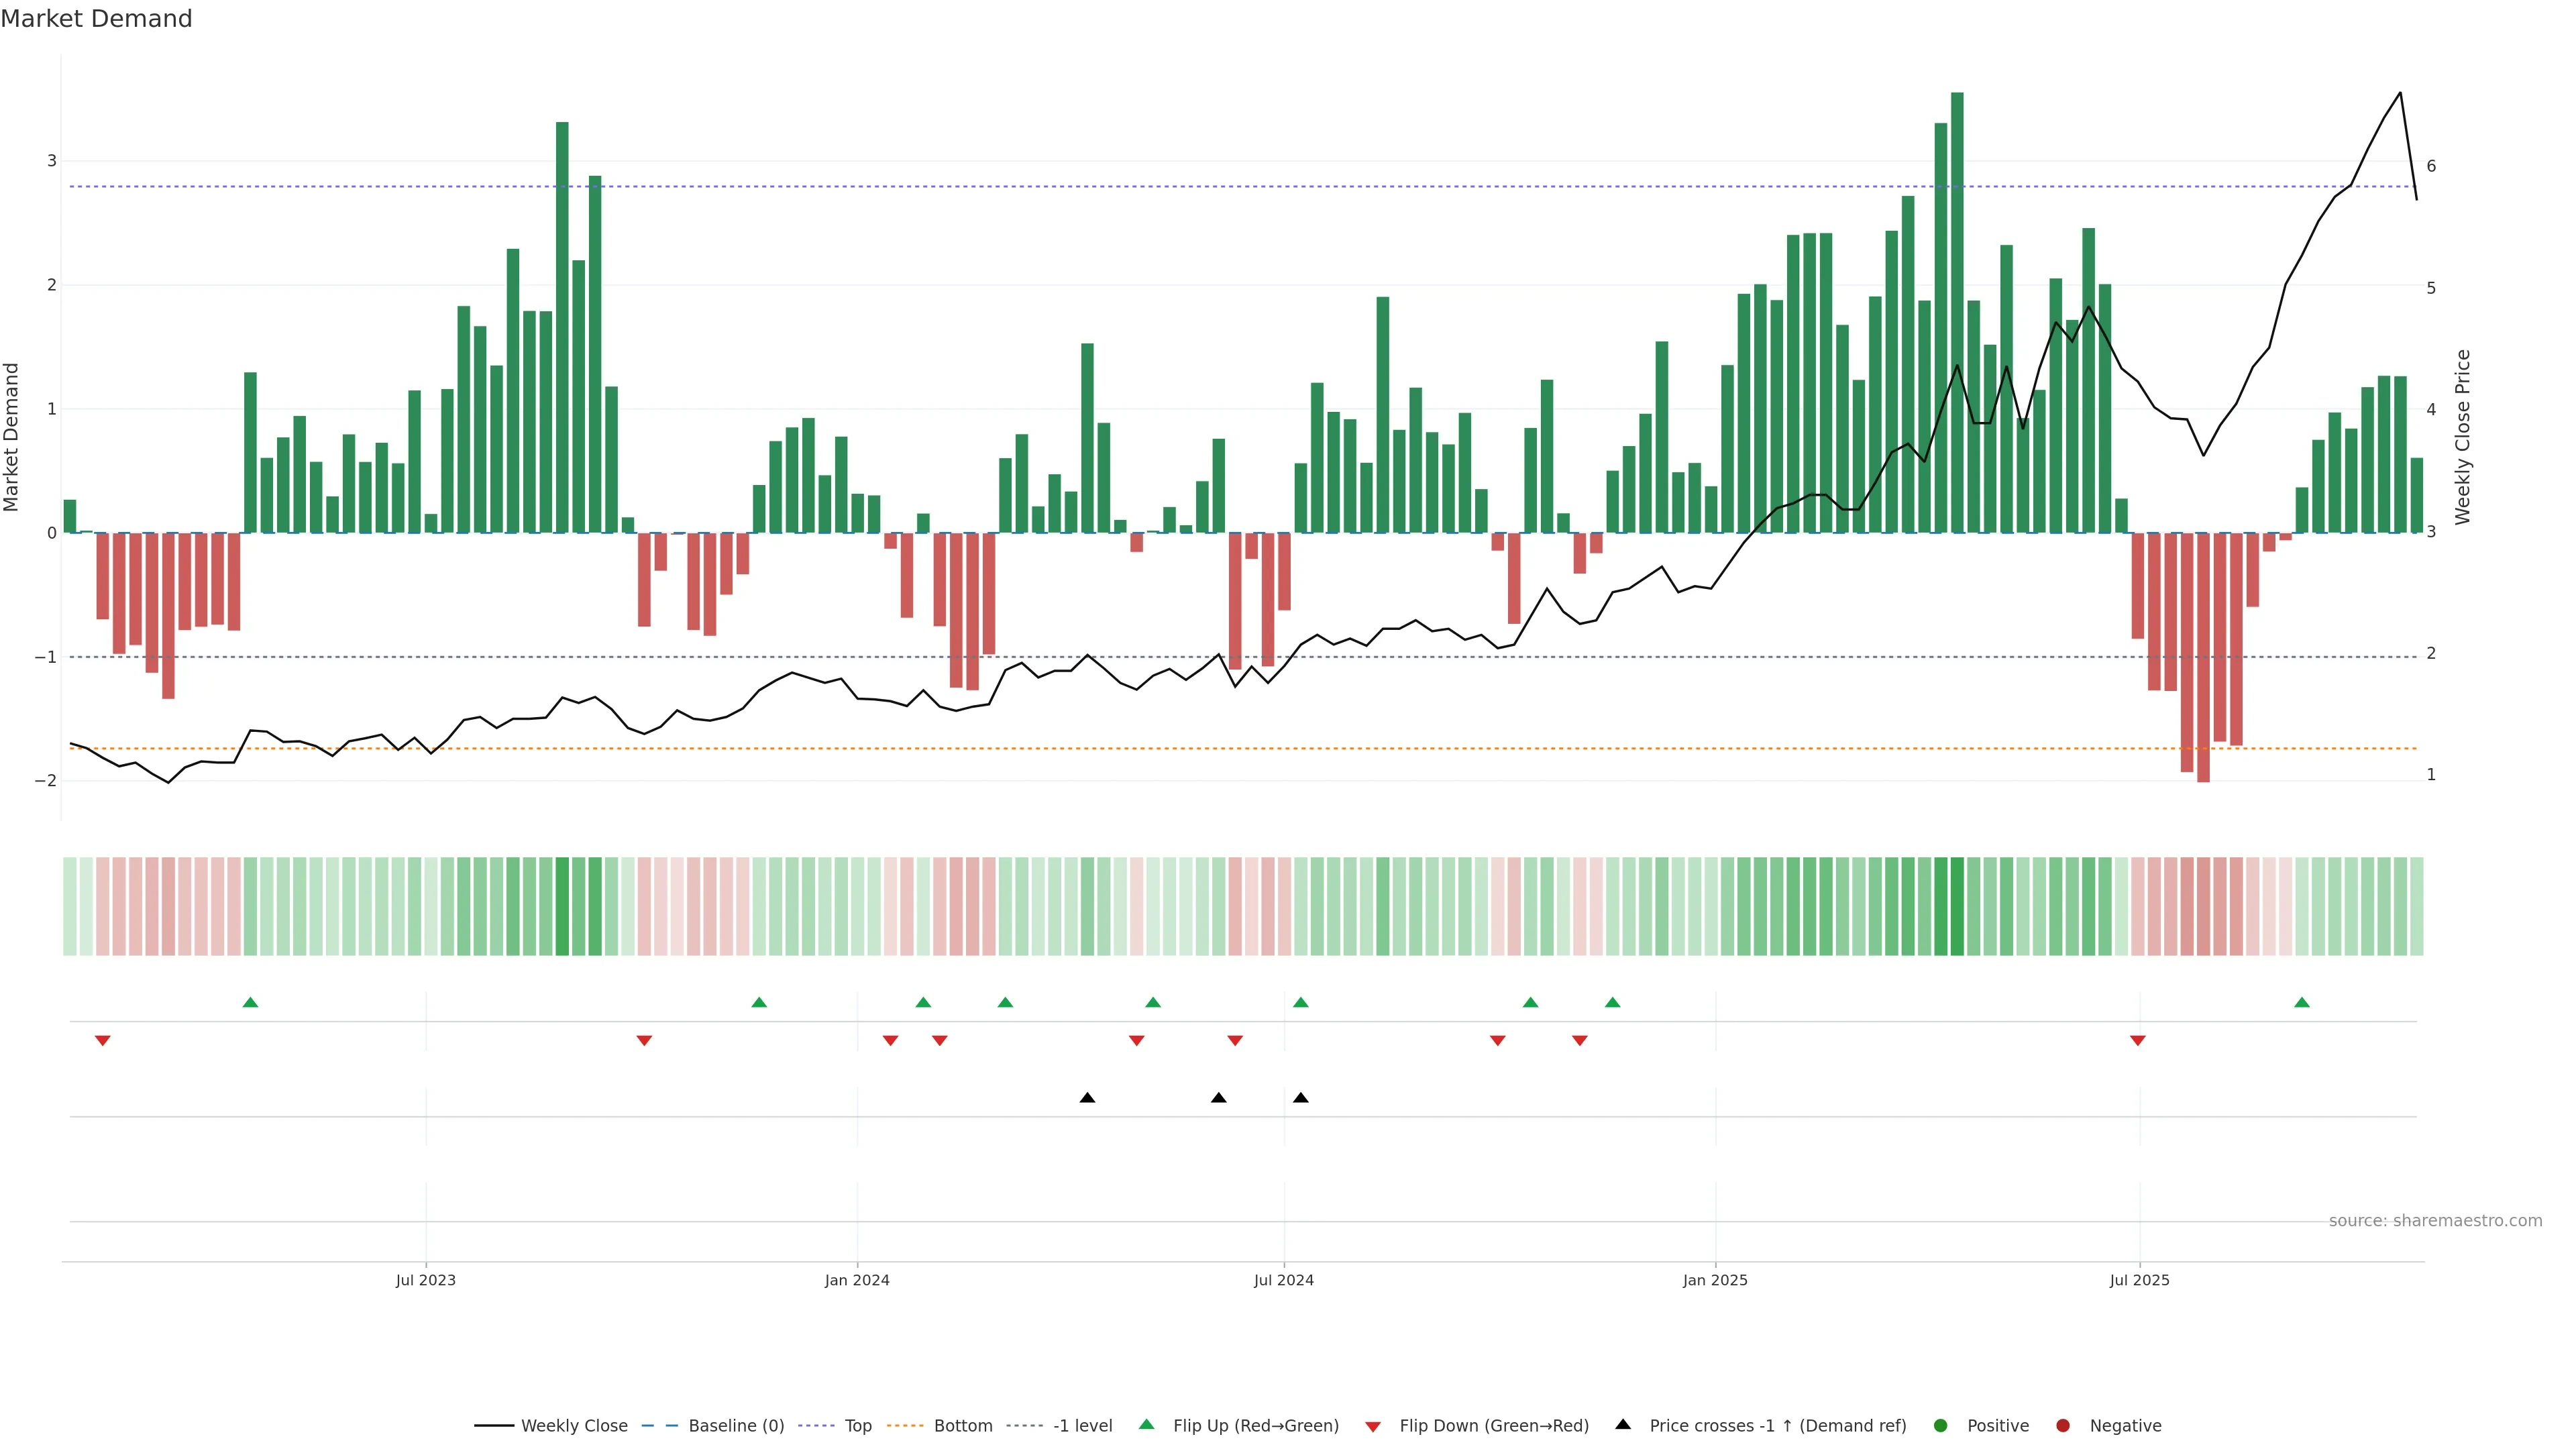This screenshot has height=1449, width=2576.
Task: Click the Negative red circle legend icon
Action: tap(2063, 1425)
